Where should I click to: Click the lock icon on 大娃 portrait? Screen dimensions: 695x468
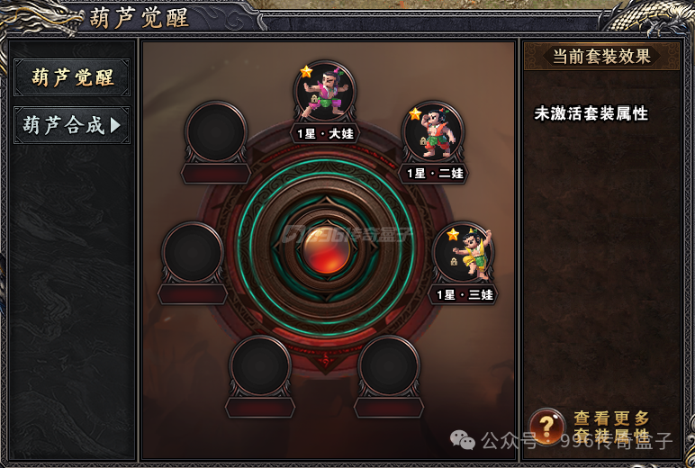pos(314,99)
